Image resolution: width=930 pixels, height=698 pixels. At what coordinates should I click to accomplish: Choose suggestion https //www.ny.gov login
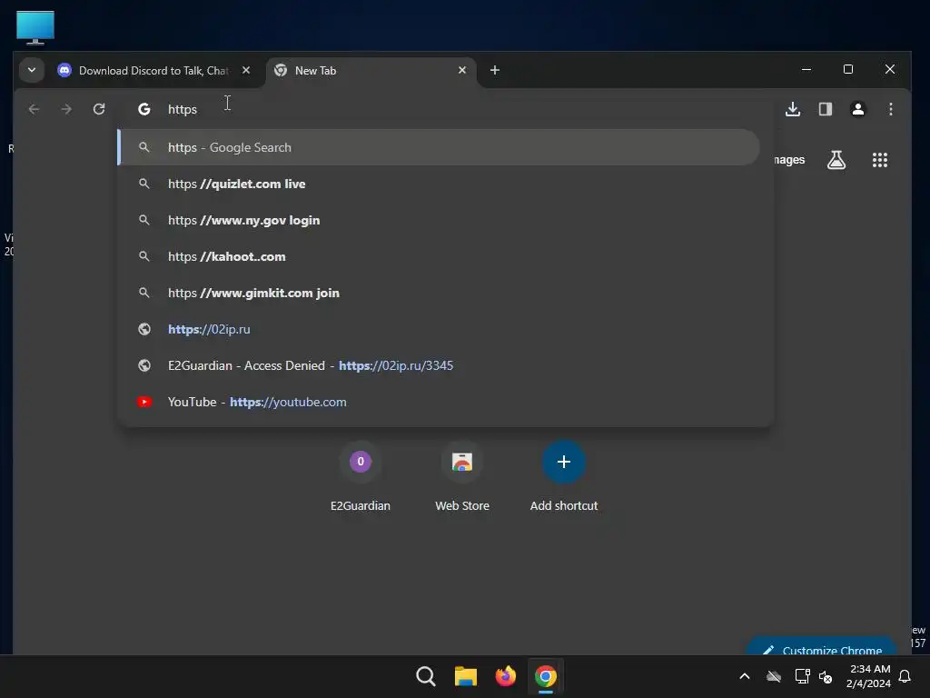click(439, 220)
